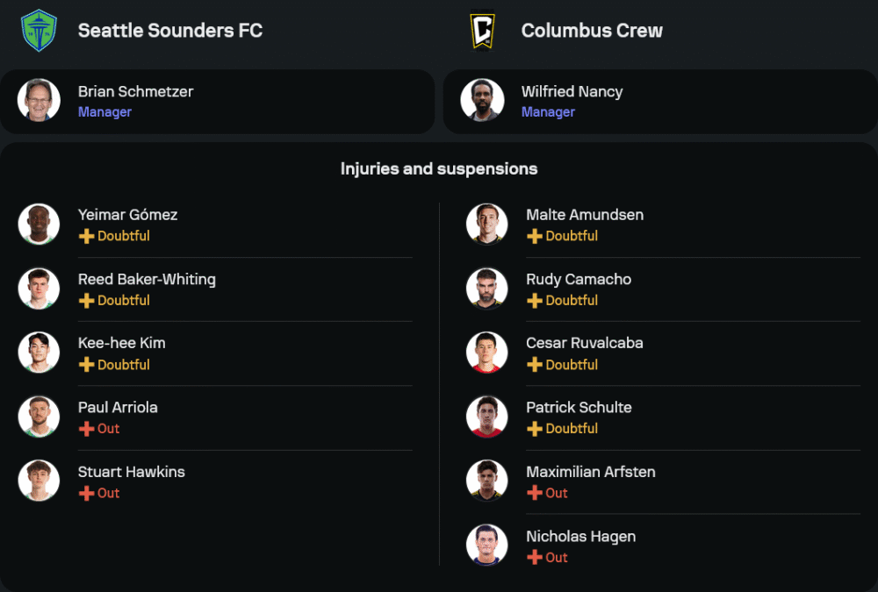Viewport: 878px width, 592px height.
Task: Click Paul Arriola's player photo
Action: pyautogui.click(x=39, y=417)
